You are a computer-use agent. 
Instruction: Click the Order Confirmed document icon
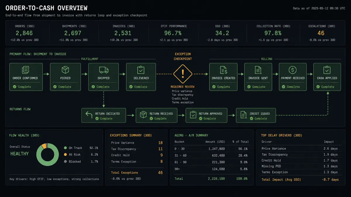coord(25,70)
